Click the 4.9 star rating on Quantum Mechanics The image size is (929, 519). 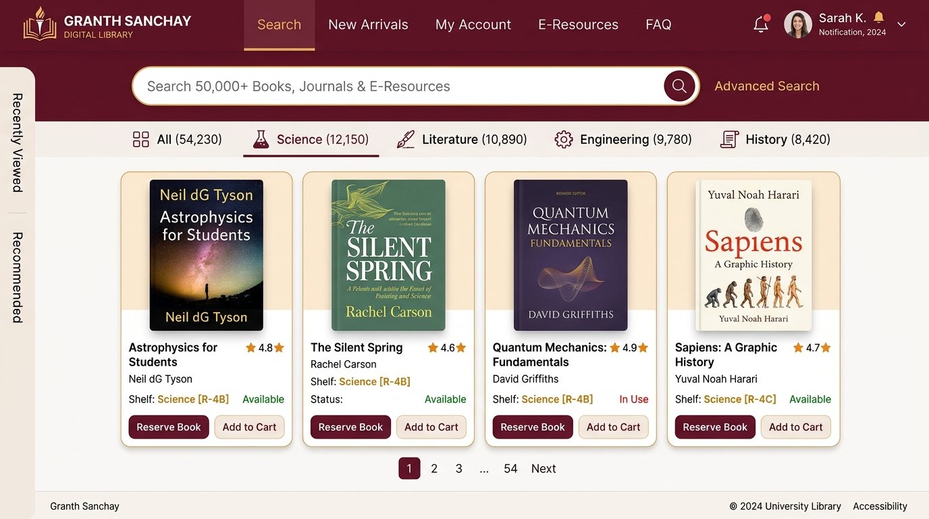[629, 348]
